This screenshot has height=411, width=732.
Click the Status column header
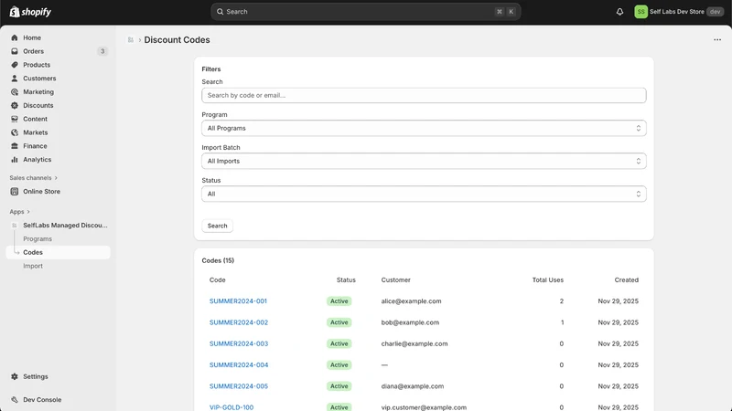click(x=346, y=280)
